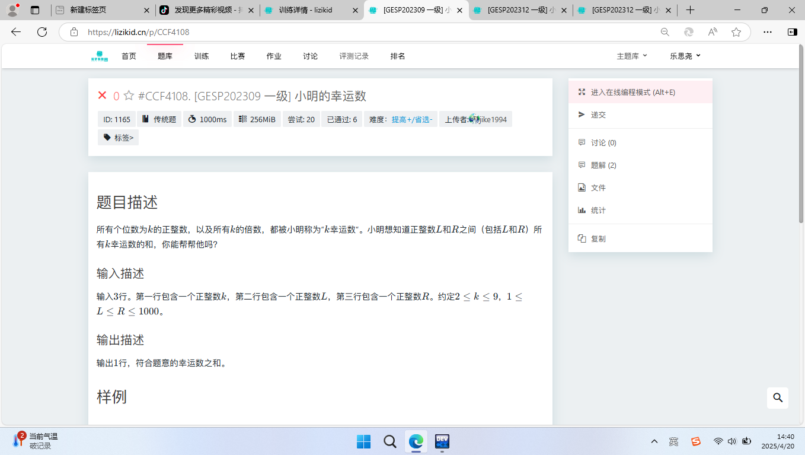
Task: Add page to favorites via address bar star
Action: 736,33
